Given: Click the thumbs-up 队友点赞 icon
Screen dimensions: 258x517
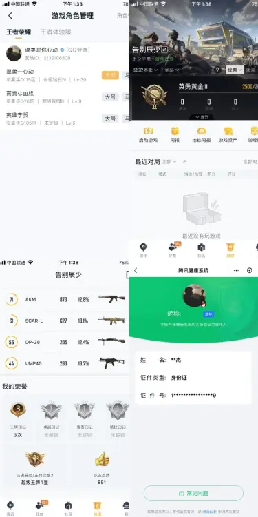Looking at the screenshot, I should pos(102,458).
